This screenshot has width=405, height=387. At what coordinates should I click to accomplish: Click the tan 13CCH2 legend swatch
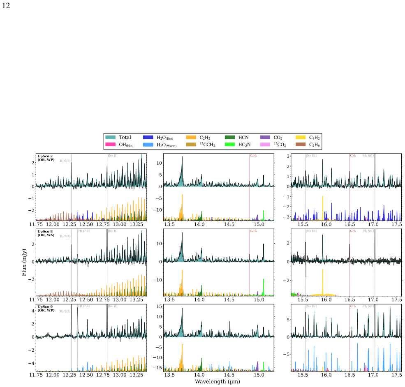click(x=191, y=145)
